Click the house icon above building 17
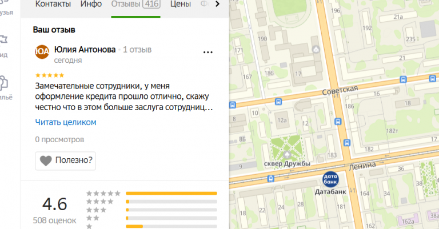 point(316,50)
